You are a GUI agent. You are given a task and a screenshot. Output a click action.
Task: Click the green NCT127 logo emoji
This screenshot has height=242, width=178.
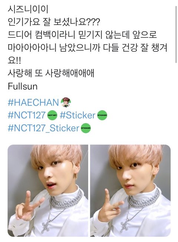click(x=52, y=115)
